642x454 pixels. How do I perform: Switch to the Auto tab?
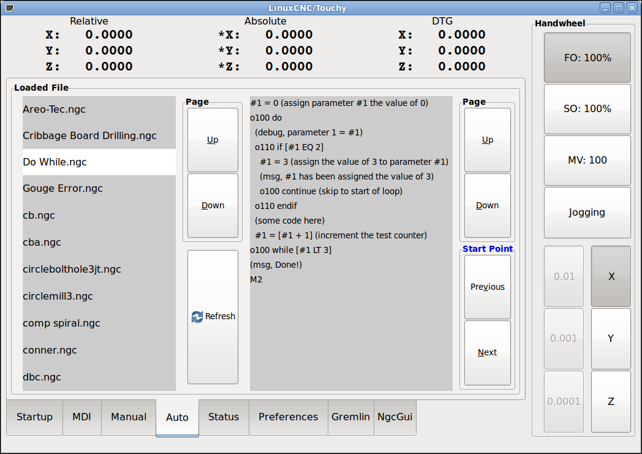[177, 418]
